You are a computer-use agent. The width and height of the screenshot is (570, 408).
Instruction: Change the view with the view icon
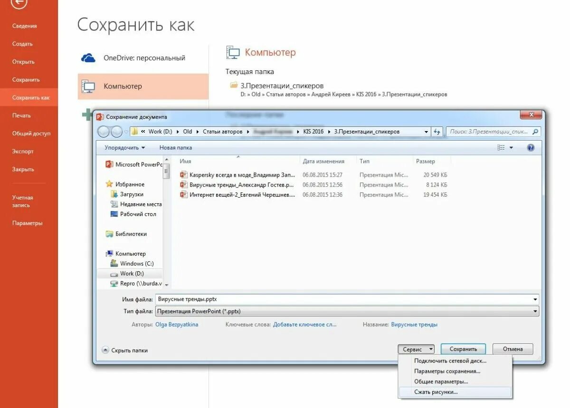501,148
